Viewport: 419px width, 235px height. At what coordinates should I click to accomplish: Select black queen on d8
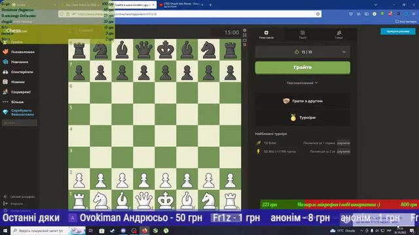point(144,50)
